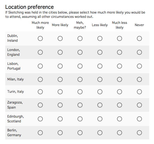Select 'Less likely' for Dublin, Ireland
The image size is (154, 144).
click(x=100, y=38)
